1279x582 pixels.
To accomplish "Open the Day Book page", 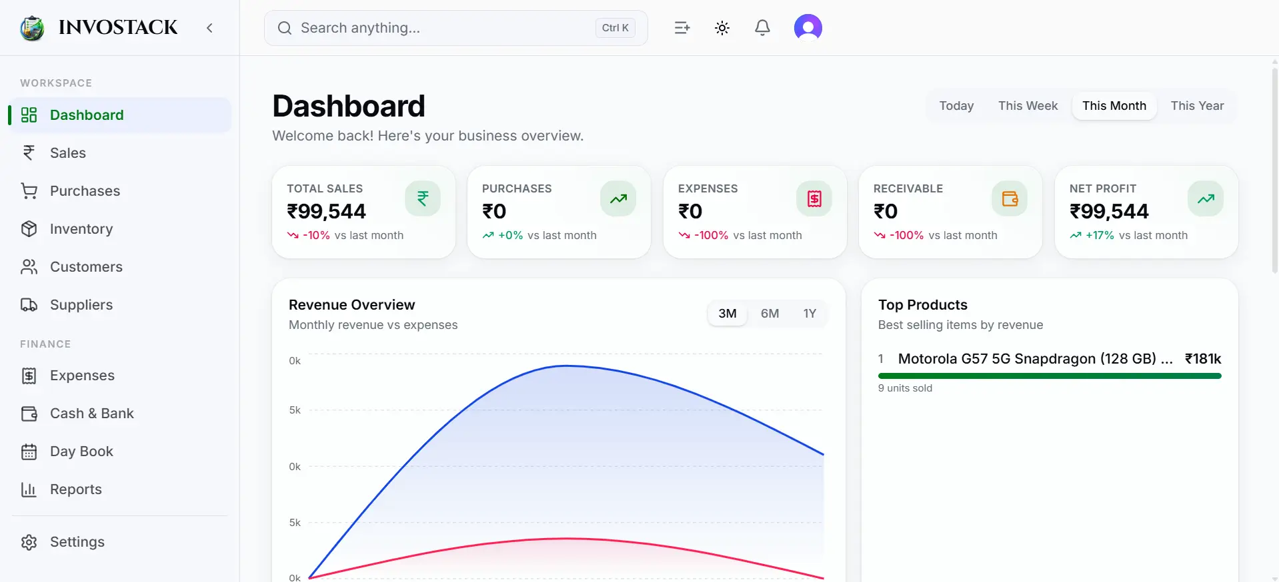I will click(120, 451).
